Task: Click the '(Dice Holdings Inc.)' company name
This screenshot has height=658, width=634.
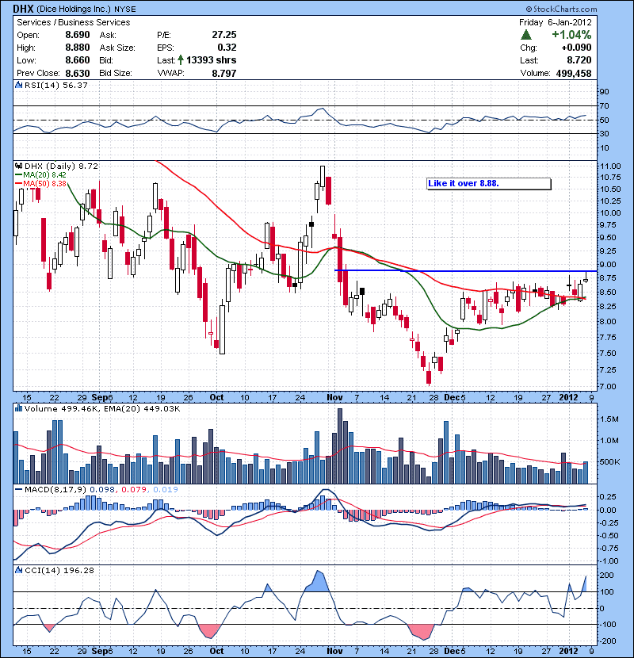Action: [x=74, y=9]
